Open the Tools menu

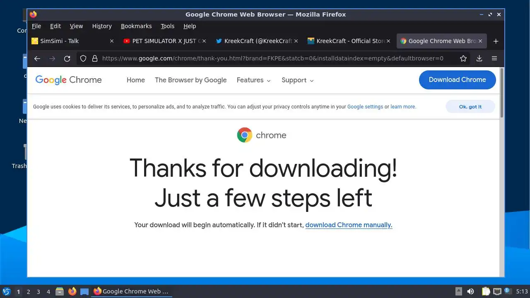[168, 26]
